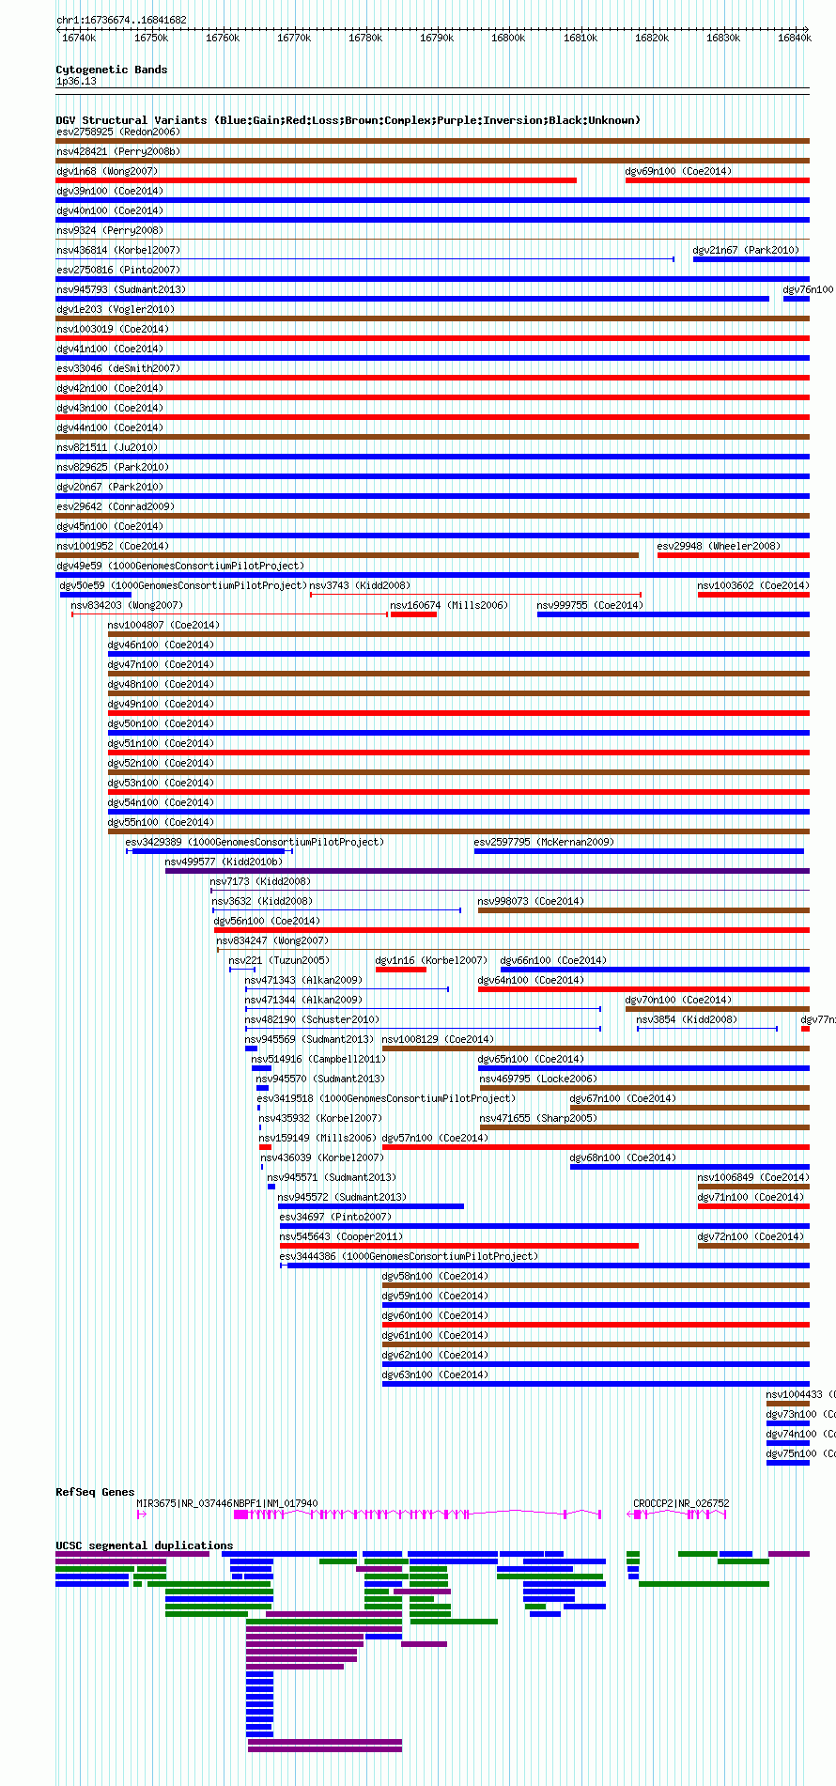This screenshot has height=1786, width=836.
Task: Select the NBPF1|NM_017940 gene label
Action: pyautogui.click(x=275, y=1504)
